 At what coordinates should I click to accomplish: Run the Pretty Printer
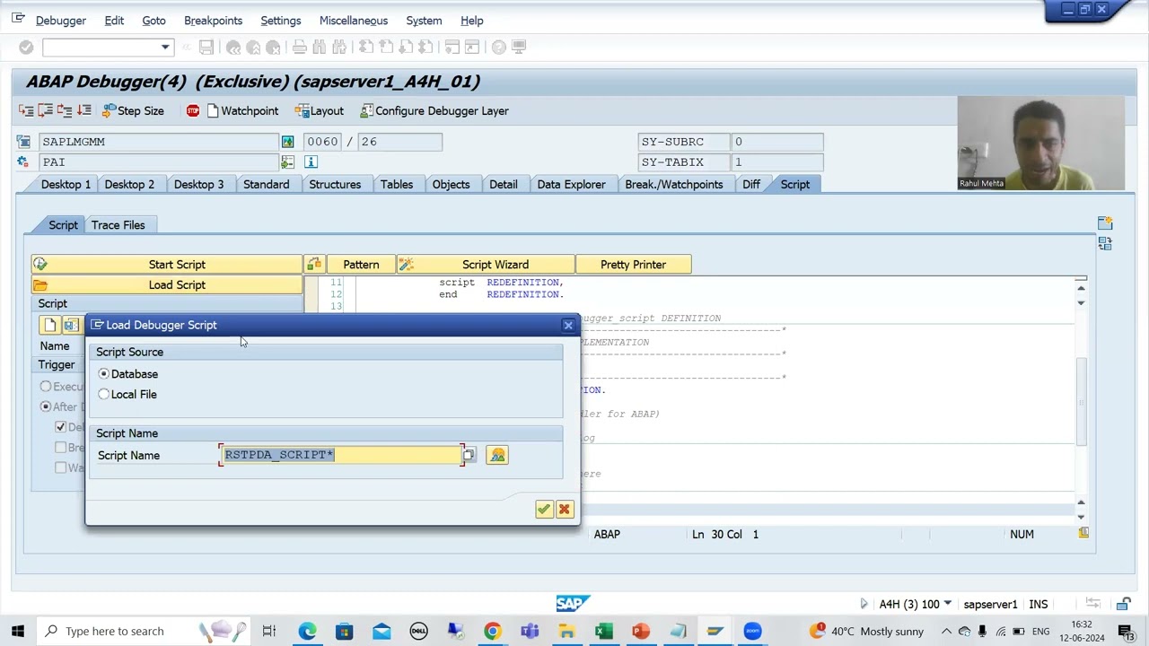point(634,265)
